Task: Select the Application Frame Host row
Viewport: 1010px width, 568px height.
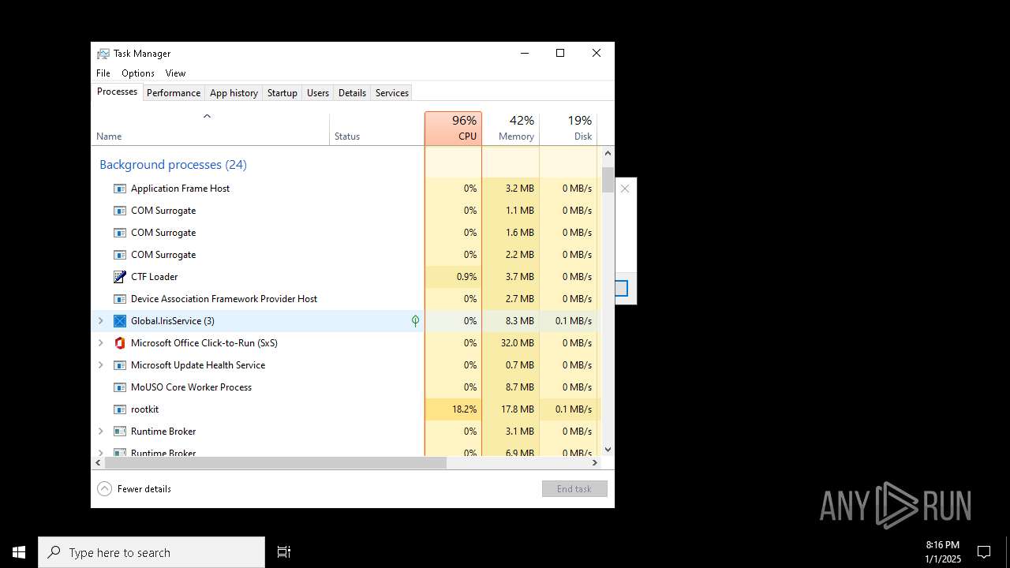Action: click(346, 189)
